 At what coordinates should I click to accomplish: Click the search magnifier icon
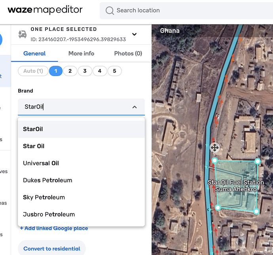point(110,10)
